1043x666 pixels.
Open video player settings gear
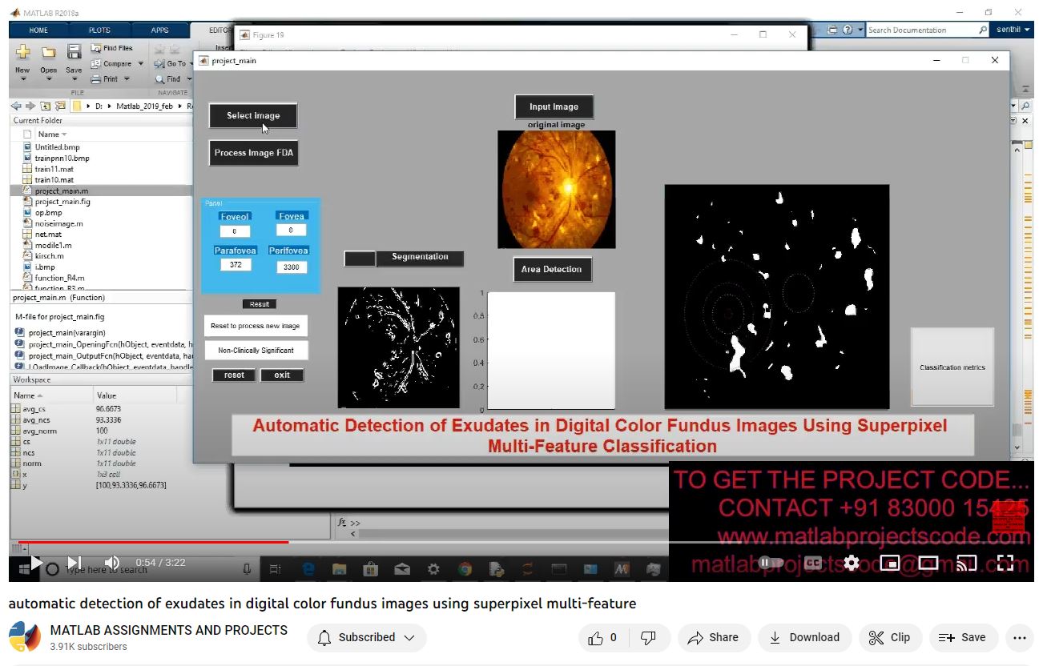pyautogui.click(x=851, y=563)
